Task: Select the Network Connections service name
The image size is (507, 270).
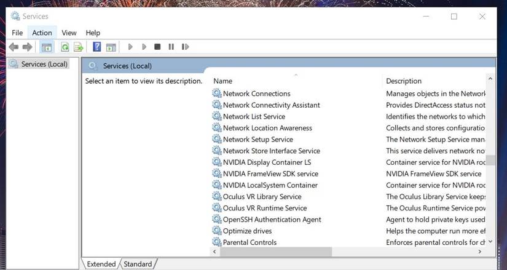Action: [256, 93]
